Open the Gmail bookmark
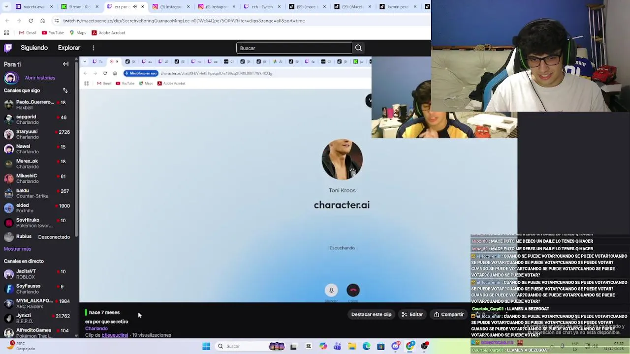 pyautogui.click(x=28, y=33)
